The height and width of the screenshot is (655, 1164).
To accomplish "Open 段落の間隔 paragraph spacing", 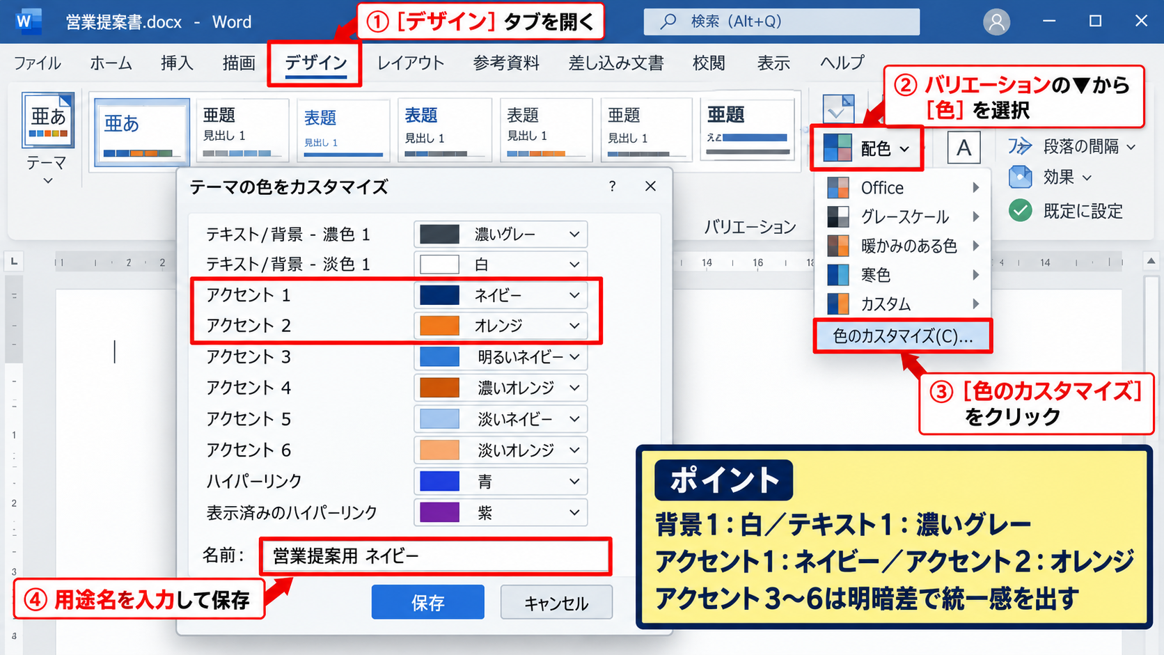I will coord(1072,147).
